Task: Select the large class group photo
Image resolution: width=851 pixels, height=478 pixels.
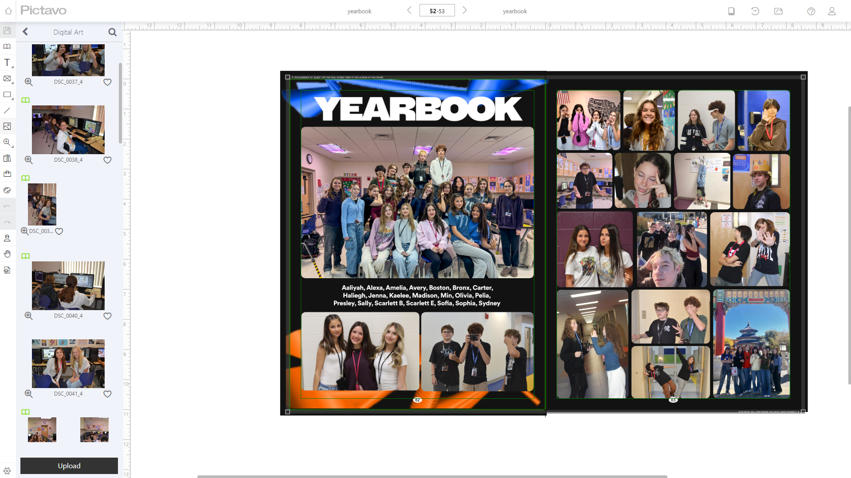Action: coord(417,202)
